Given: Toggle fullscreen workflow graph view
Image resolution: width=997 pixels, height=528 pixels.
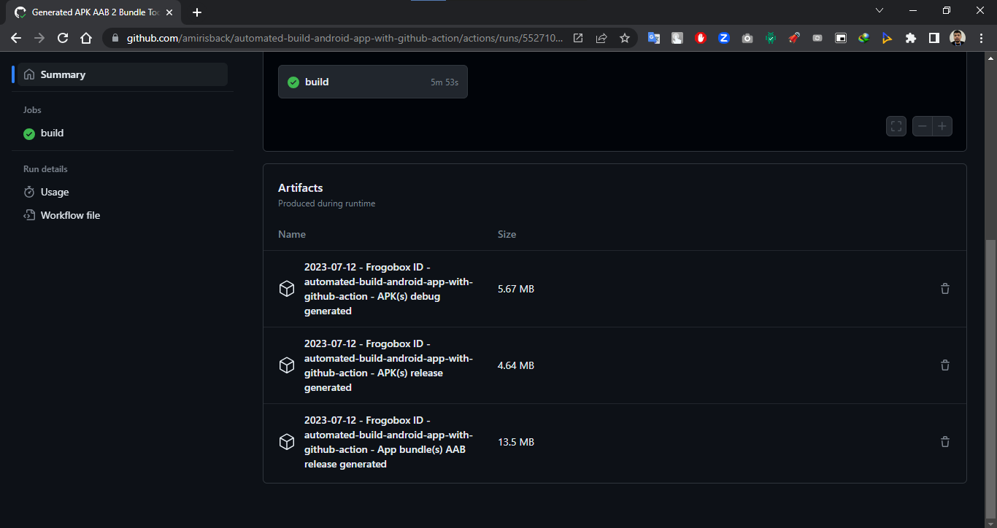Looking at the screenshot, I should pyautogui.click(x=896, y=126).
